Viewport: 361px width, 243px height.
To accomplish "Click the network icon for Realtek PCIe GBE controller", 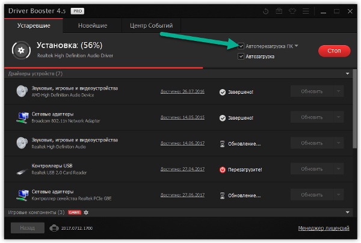I will (x=23, y=195).
